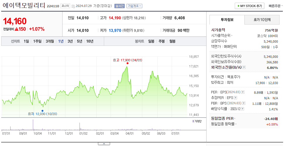The width and height of the screenshot is (284, 146).
Task: Show the 월봉 candlestick chart
Action: coord(172,41)
